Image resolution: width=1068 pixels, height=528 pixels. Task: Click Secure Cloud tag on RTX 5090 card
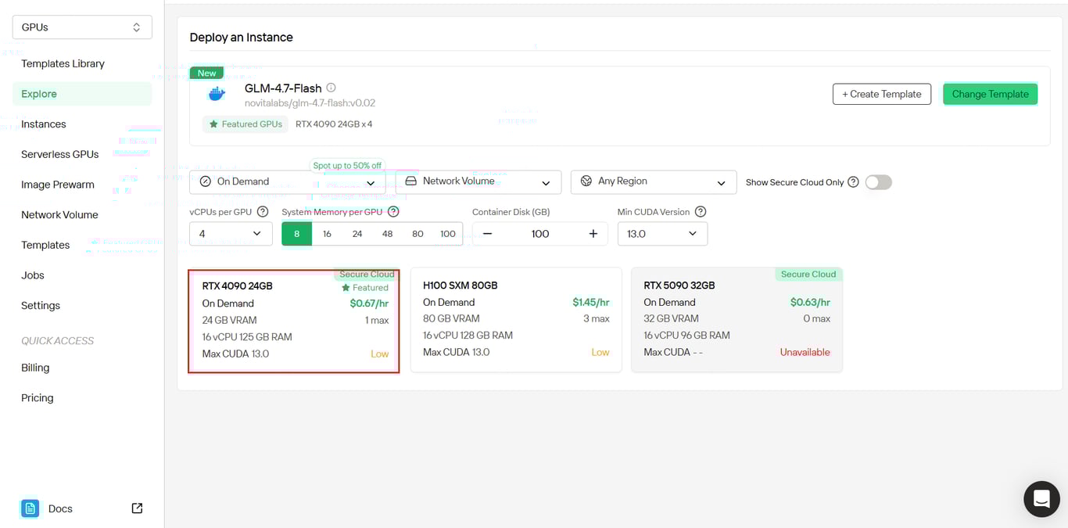[x=808, y=275]
